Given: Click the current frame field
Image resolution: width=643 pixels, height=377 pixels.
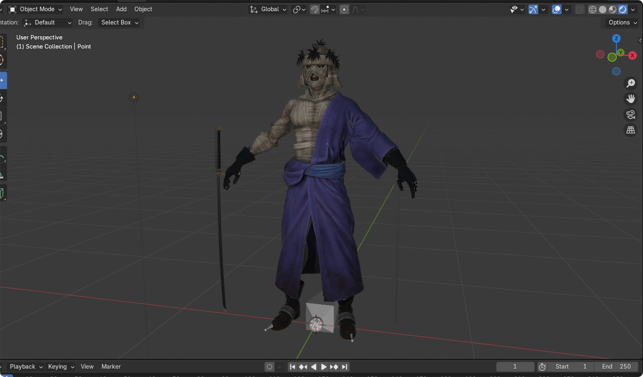Looking at the screenshot, I should (515, 367).
